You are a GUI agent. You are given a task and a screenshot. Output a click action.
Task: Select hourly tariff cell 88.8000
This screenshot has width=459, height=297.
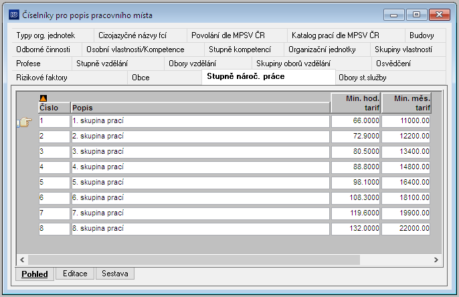[x=356, y=167]
